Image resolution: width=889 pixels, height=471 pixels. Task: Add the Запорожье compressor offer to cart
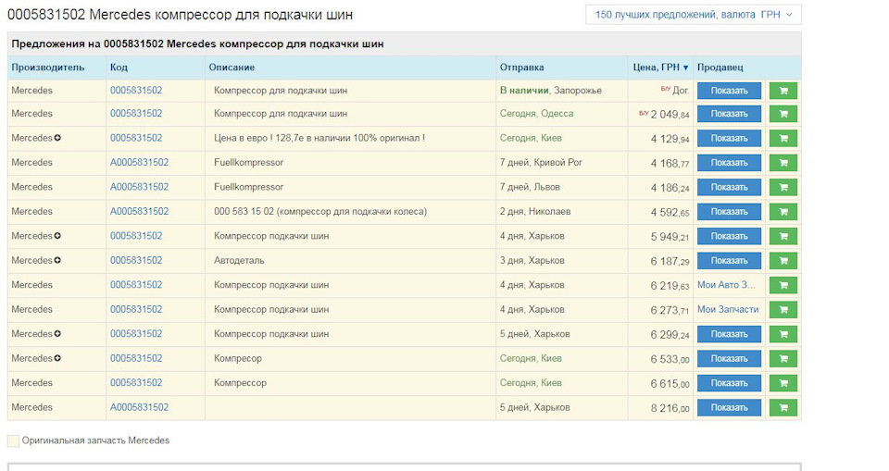[783, 91]
